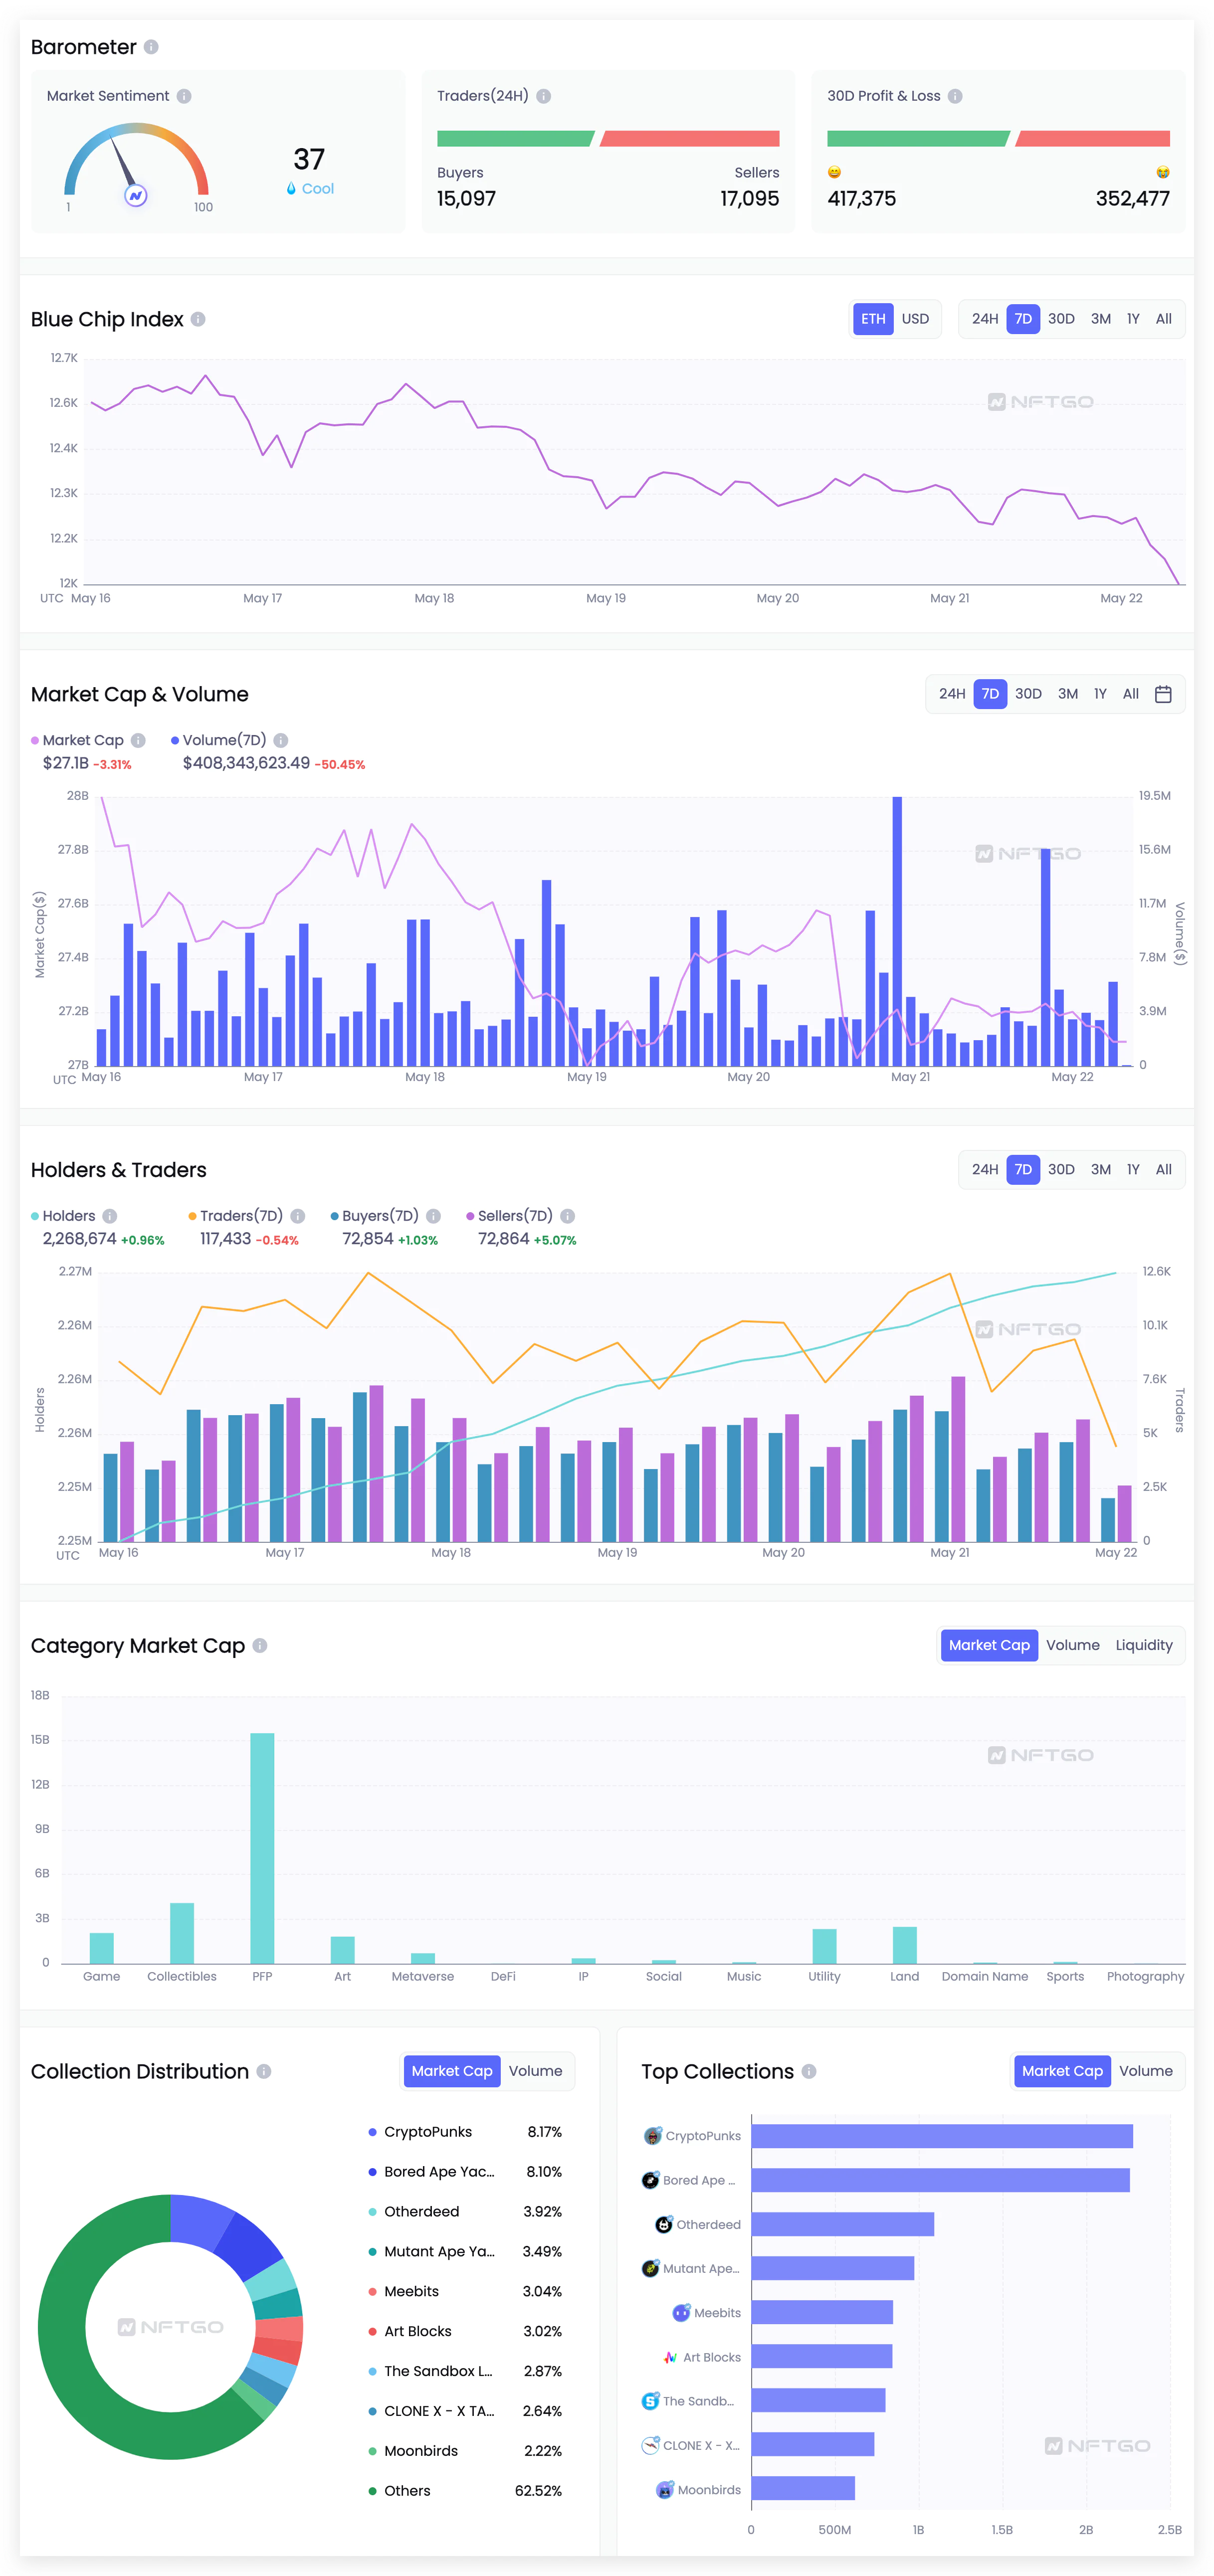Click Art Blocks 3.02% legend entry
The image size is (1214, 2576).
(x=465, y=2331)
